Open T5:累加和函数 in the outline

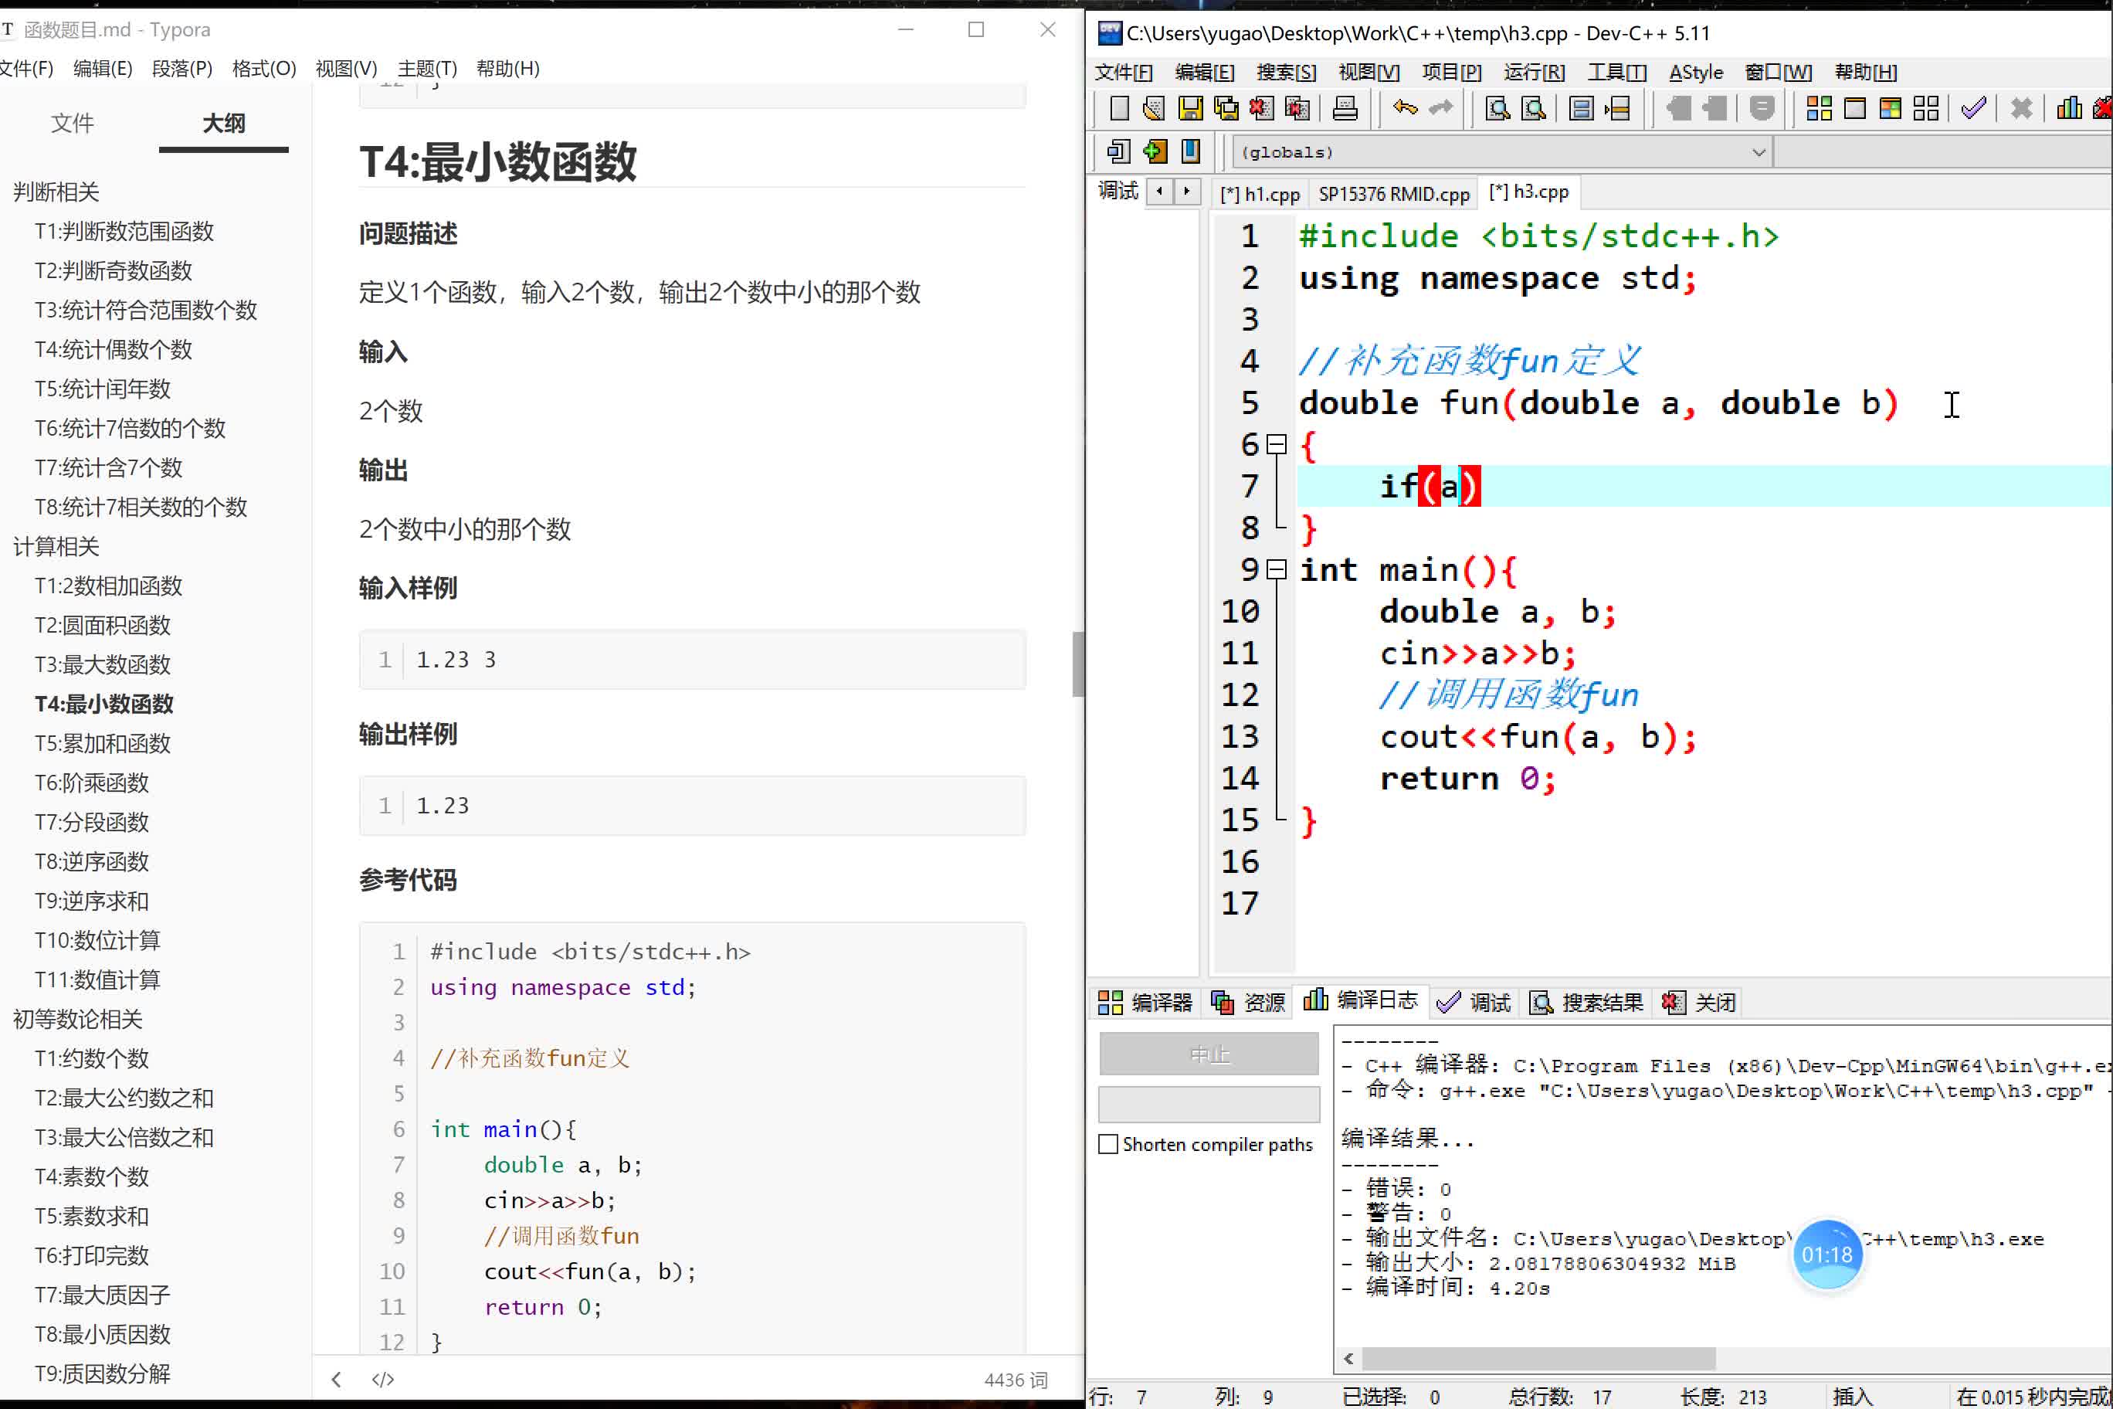tap(103, 743)
